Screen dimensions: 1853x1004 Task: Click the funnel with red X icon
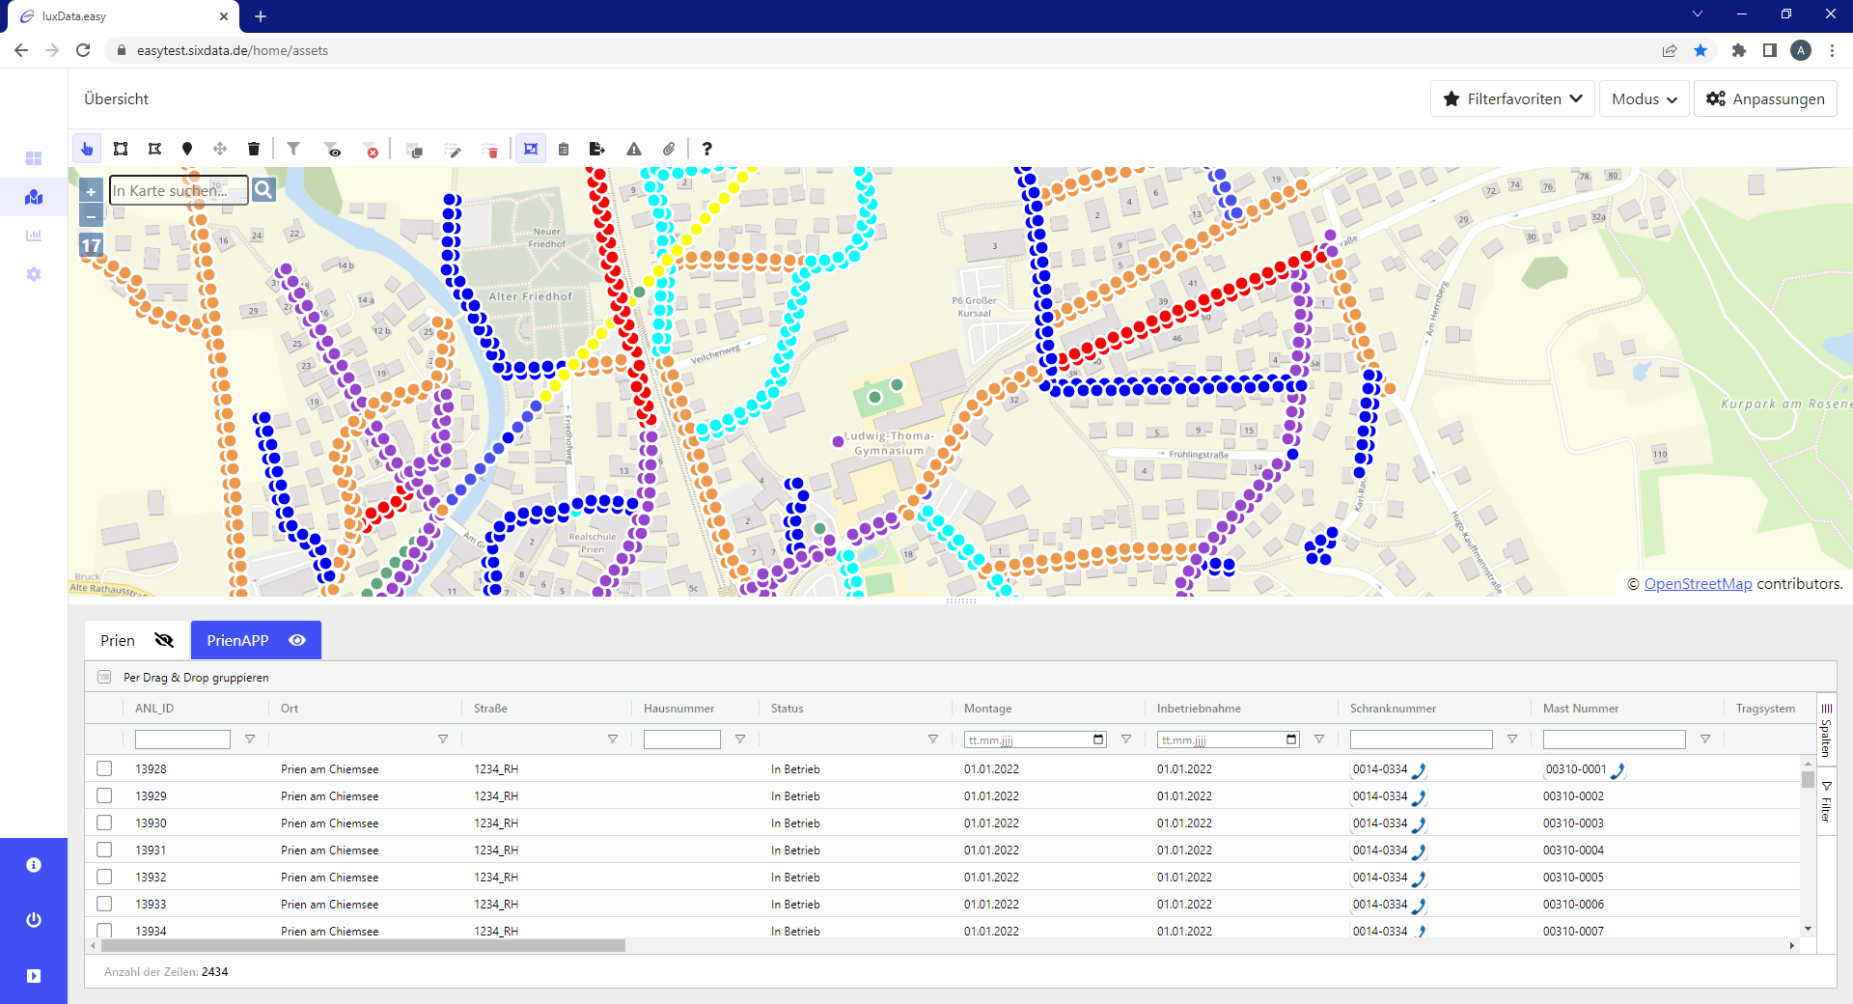(371, 150)
